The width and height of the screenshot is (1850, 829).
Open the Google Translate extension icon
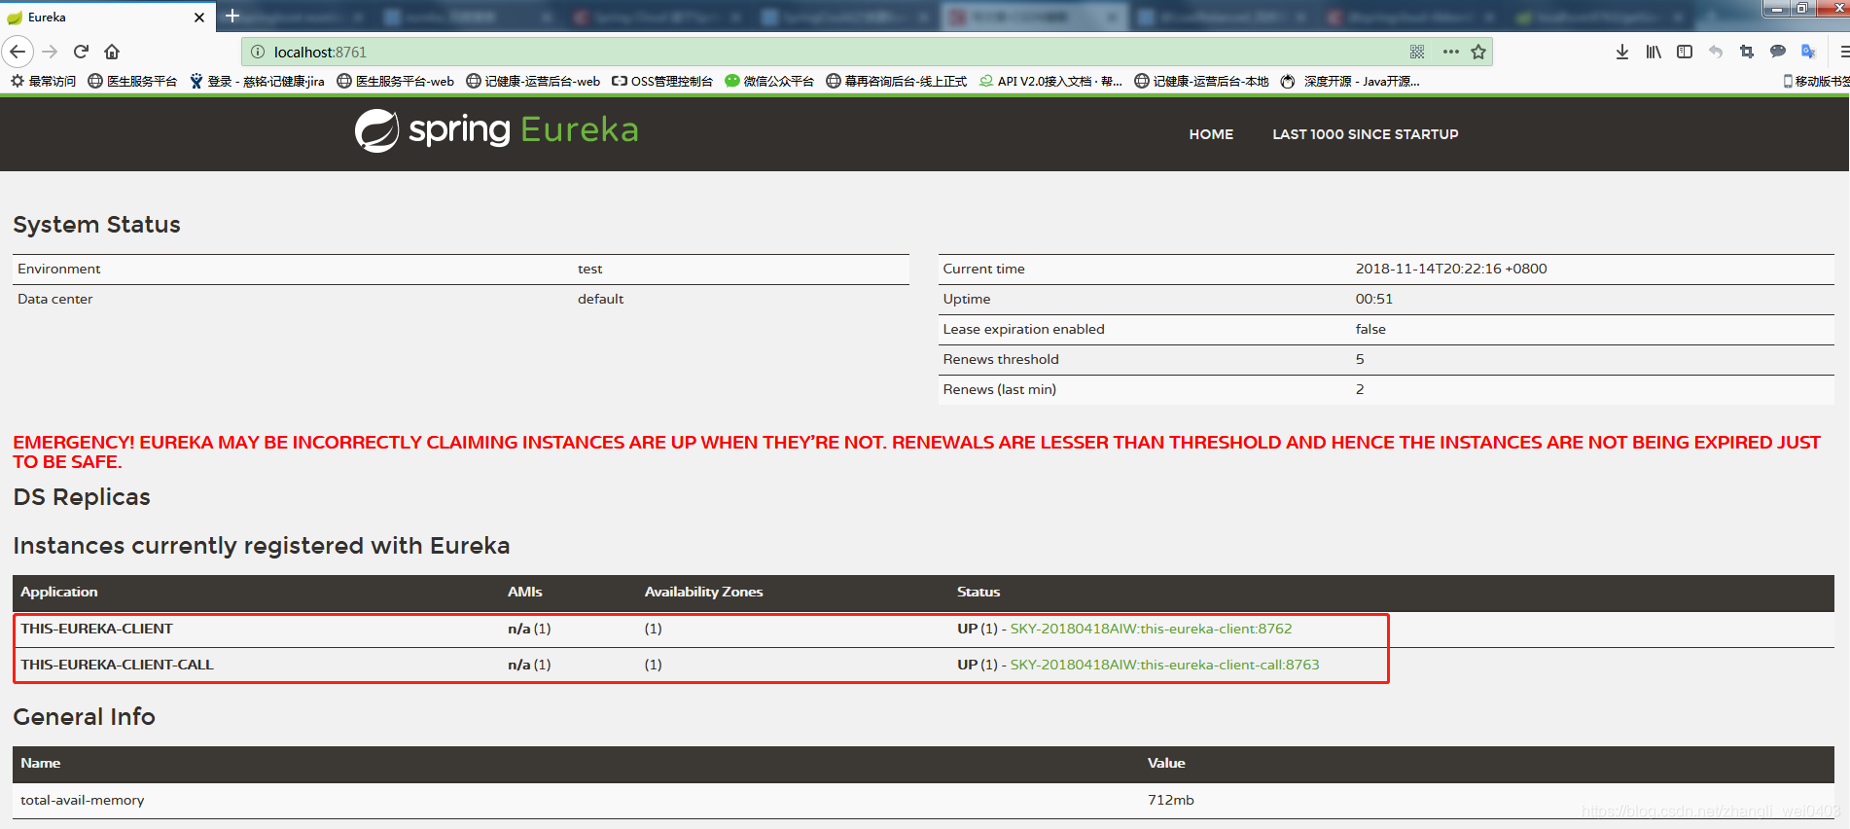1809,52
